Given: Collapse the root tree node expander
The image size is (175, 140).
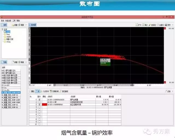Looking at the screenshot, I should pyautogui.click(x=2, y=29).
